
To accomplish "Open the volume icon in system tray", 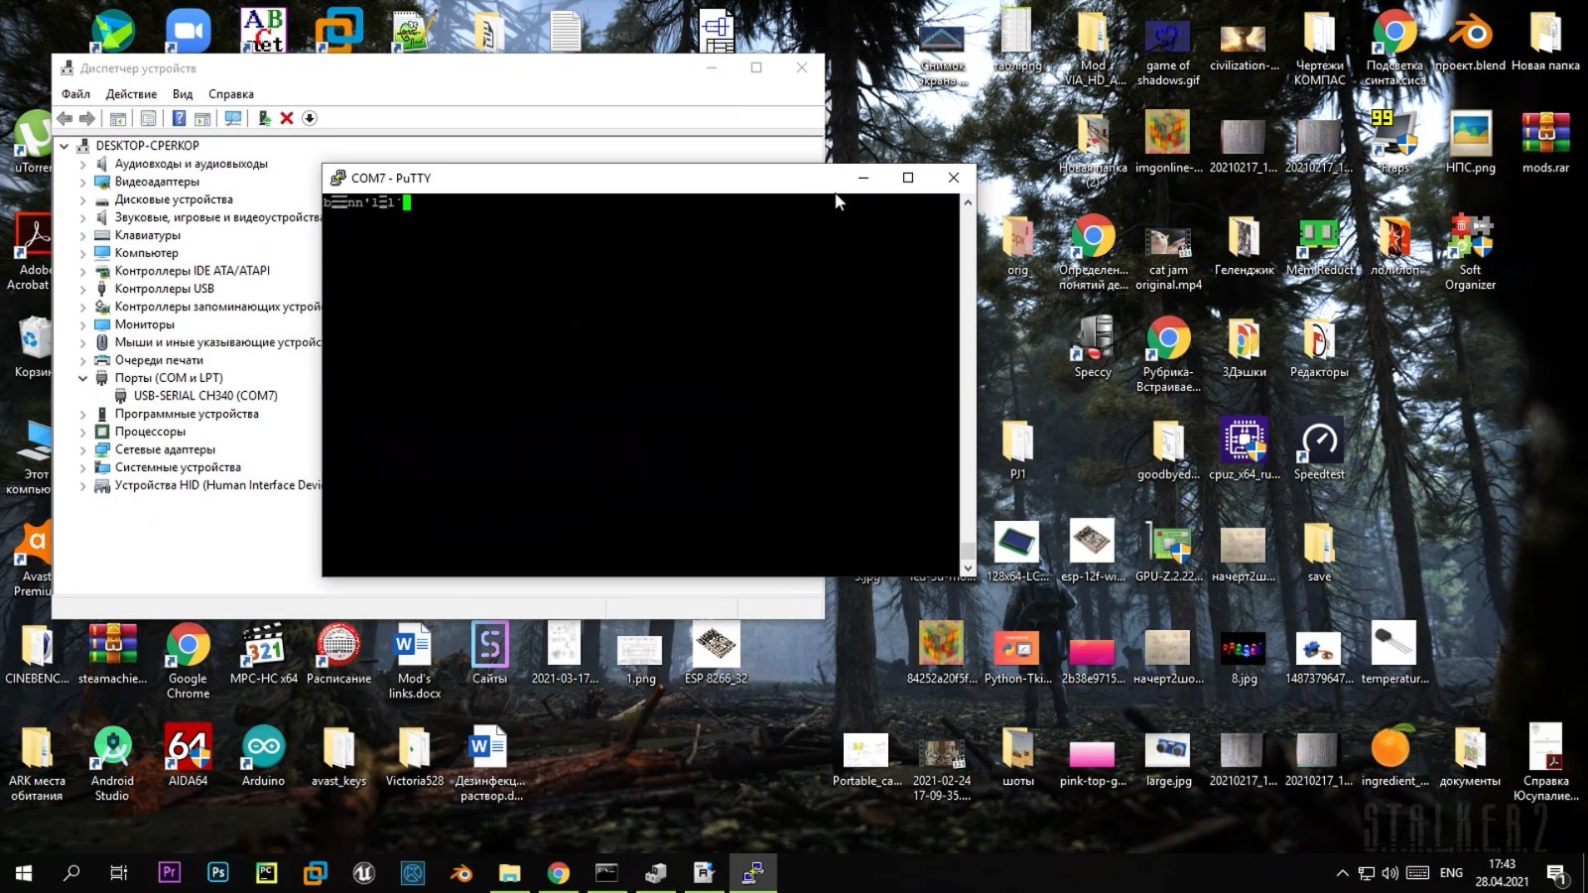I will [1389, 873].
